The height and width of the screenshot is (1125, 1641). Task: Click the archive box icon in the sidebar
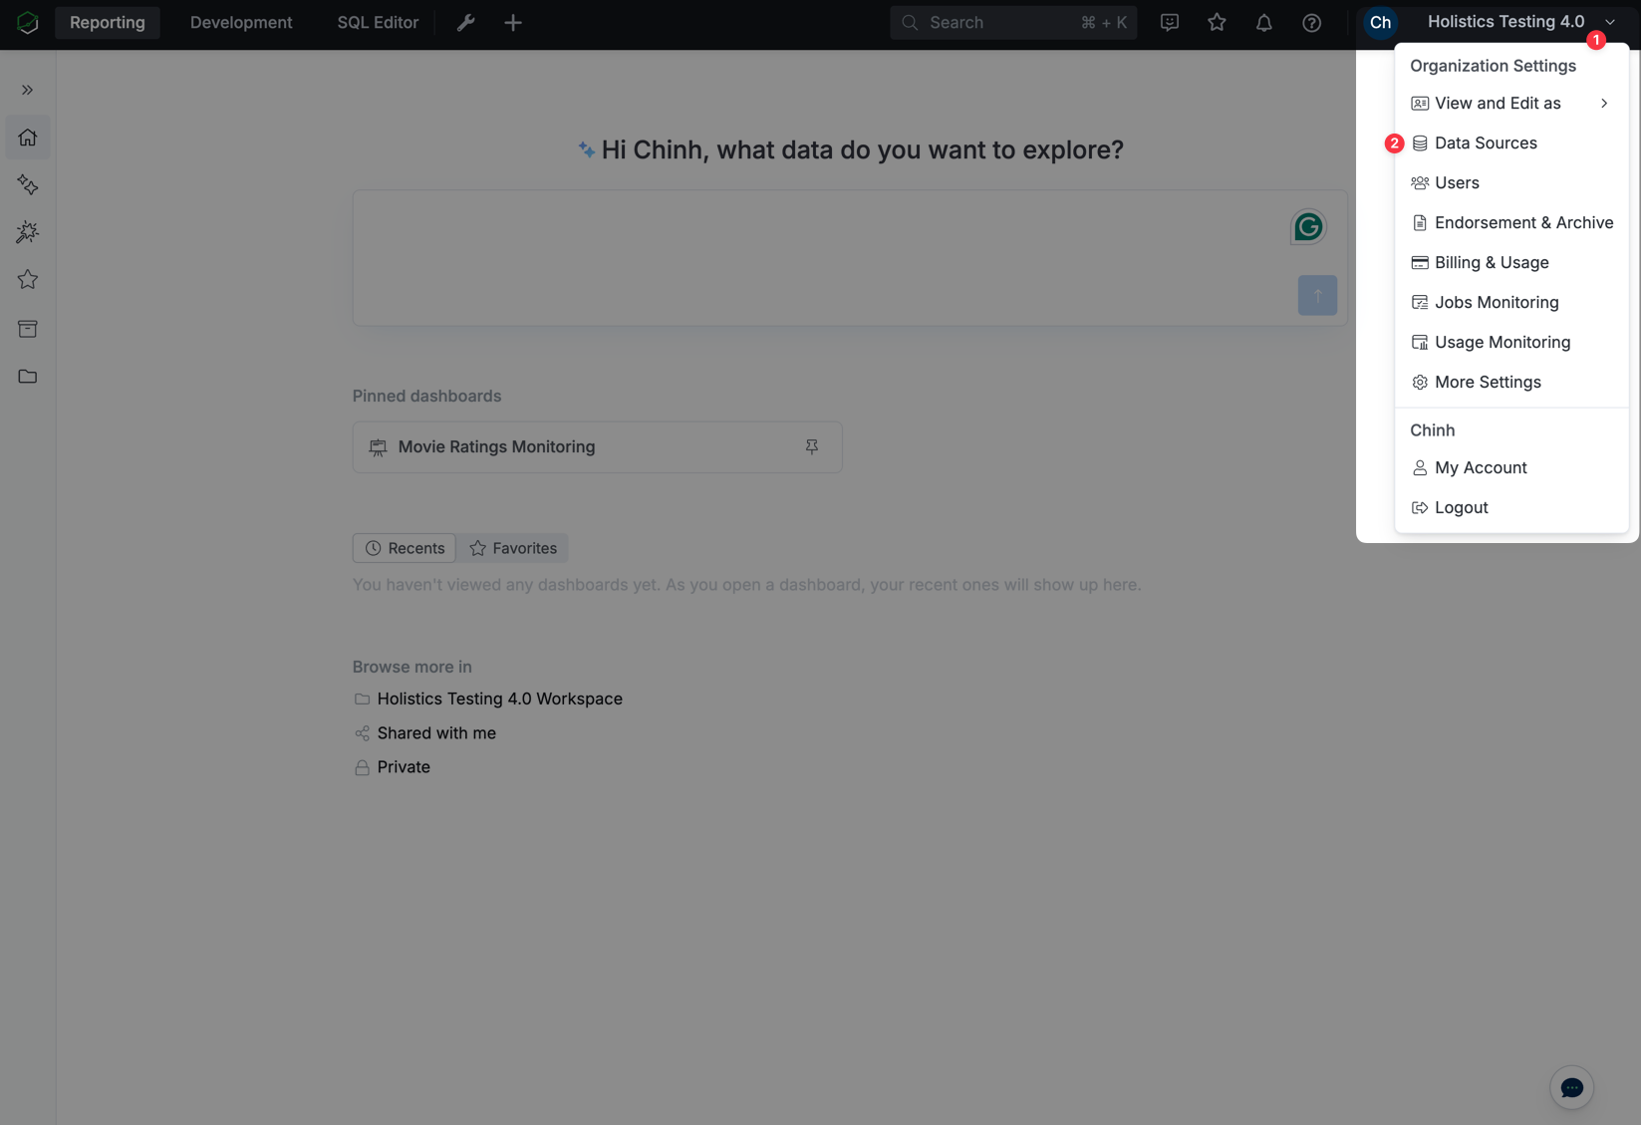(x=27, y=328)
